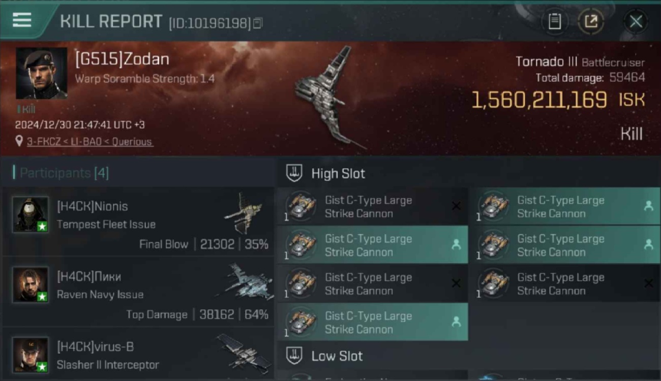Select the bottom highlighted Strike Cannon above Low Slot
The height and width of the screenshot is (381, 661).
click(x=372, y=322)
